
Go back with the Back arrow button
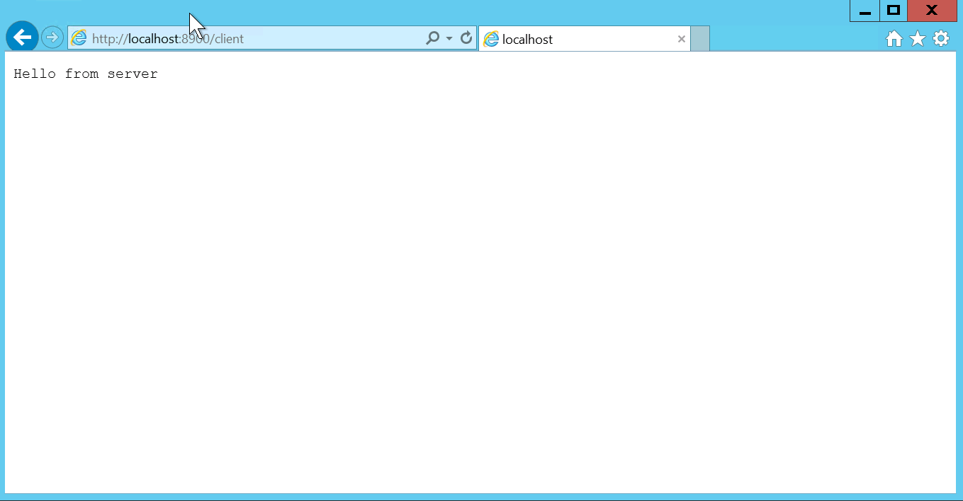coord(22,38)
